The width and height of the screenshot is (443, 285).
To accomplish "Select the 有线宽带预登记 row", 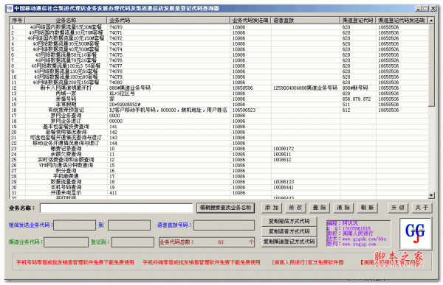I will pos(219,110).
